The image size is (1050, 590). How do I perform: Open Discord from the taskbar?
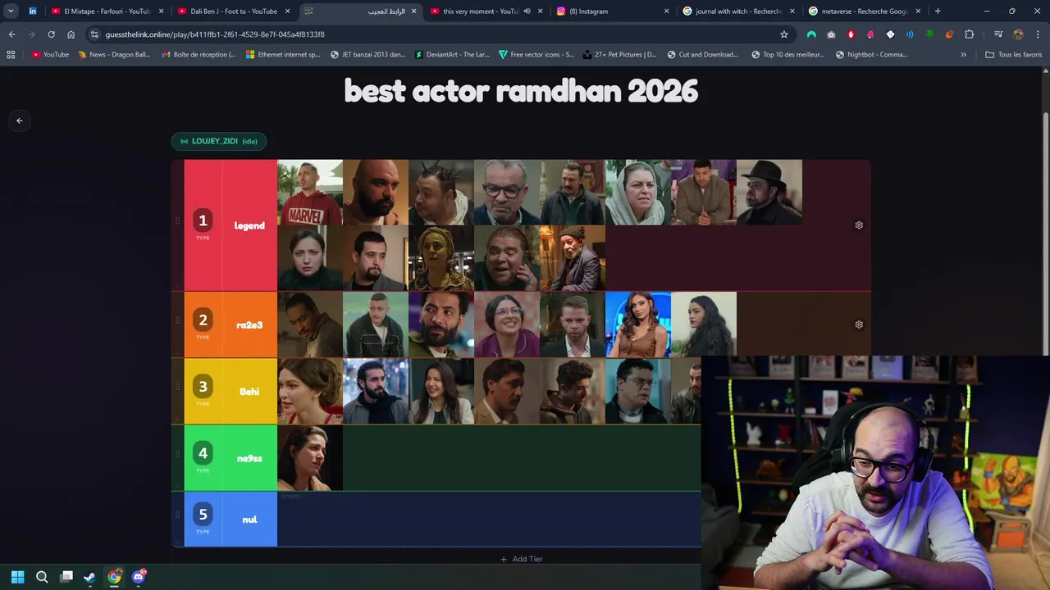coord(139,577)
